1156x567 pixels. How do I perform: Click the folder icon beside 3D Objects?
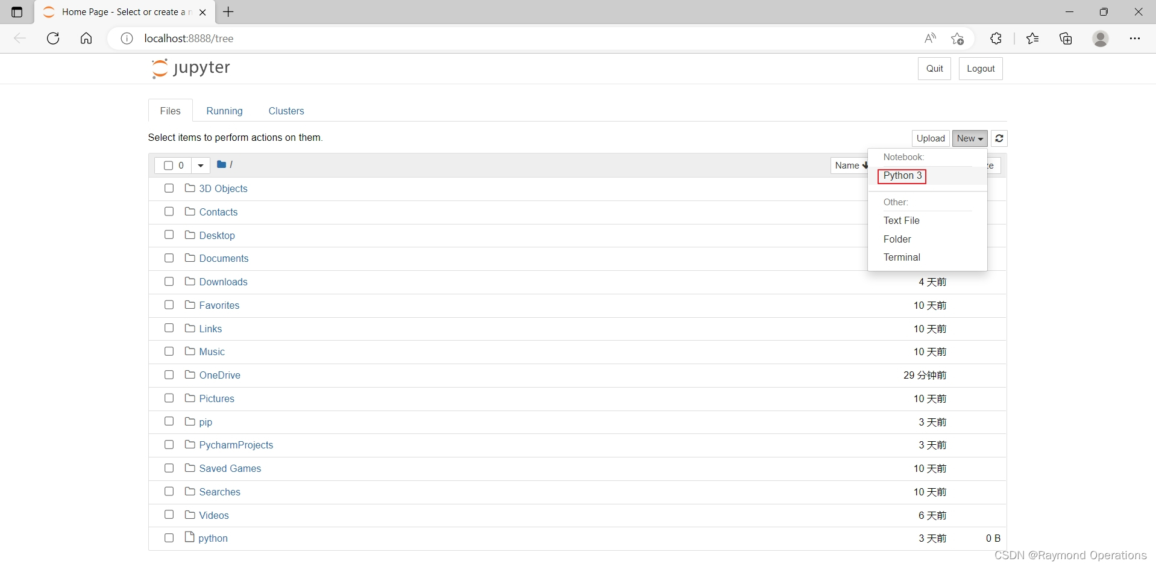tap(190, 188)
